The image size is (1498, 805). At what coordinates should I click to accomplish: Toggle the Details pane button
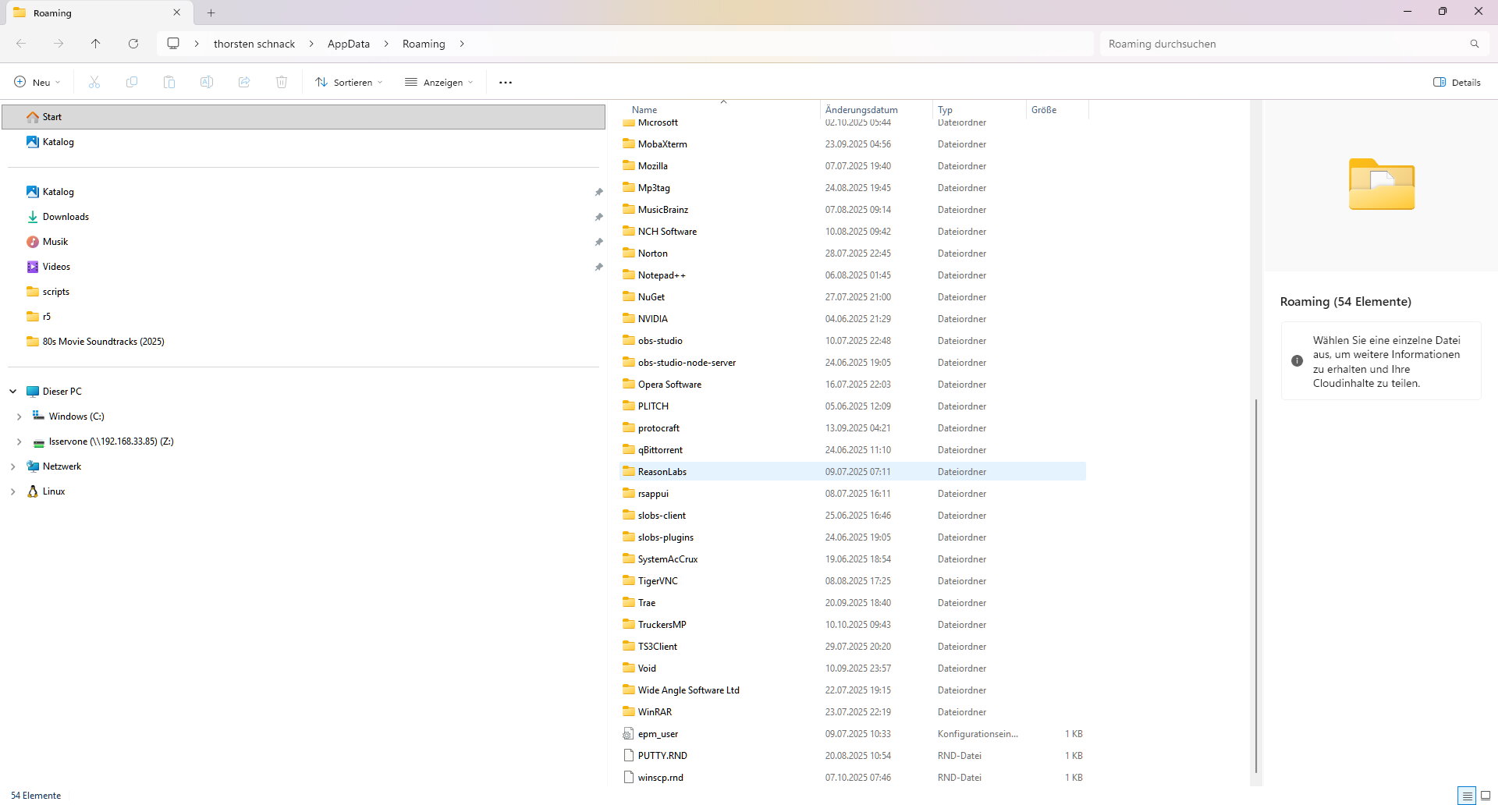tap(1457, 82)
